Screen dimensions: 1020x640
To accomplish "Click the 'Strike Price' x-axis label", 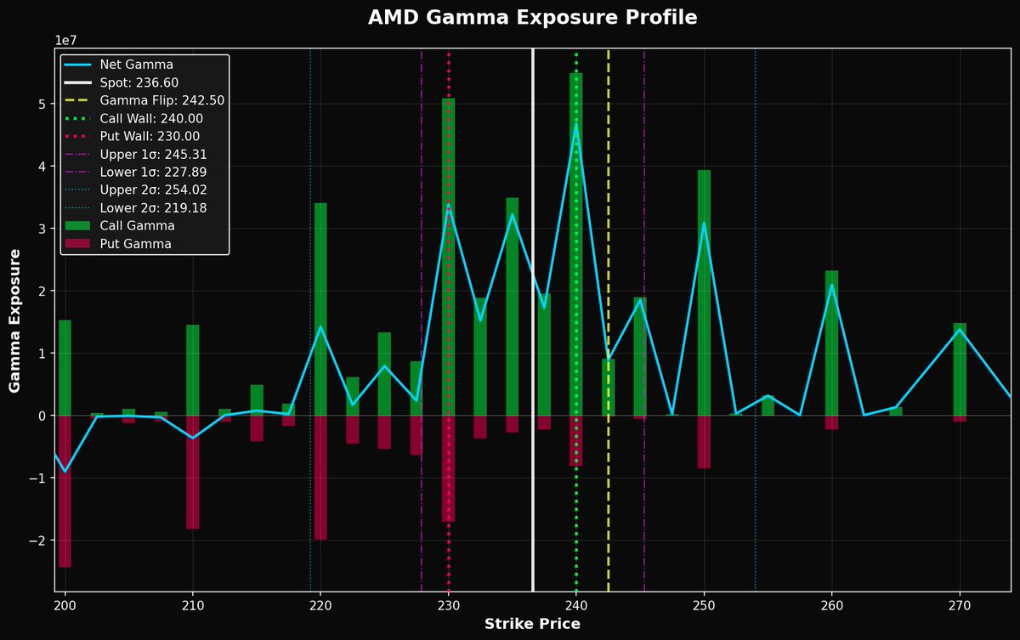I will click(532, 624).
